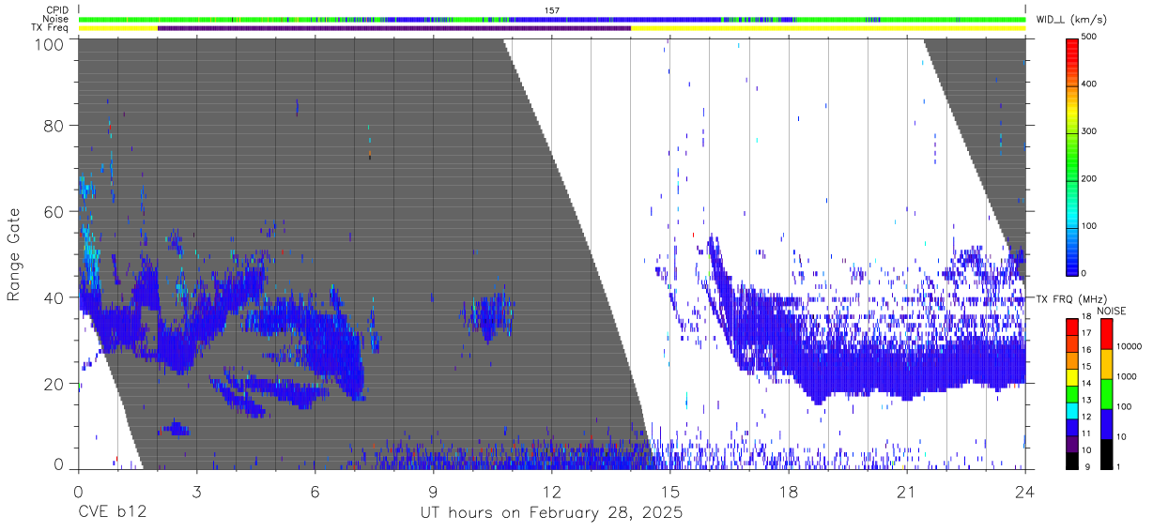Click the 6 tick on UT hours axis
The height and width of the screenshot is (532, 1153).
(315, 492)
